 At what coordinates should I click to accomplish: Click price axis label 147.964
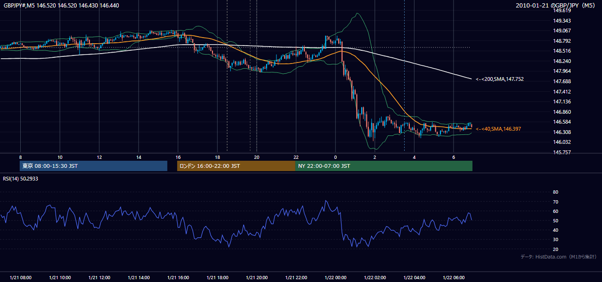[x=562, y=71]
